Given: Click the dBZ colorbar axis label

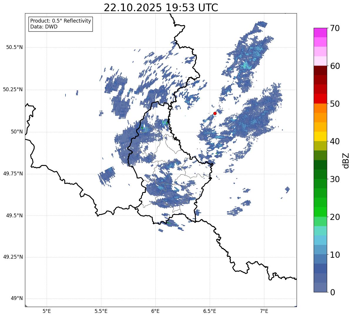Looking at the screenshot, I should coord(346,160).
